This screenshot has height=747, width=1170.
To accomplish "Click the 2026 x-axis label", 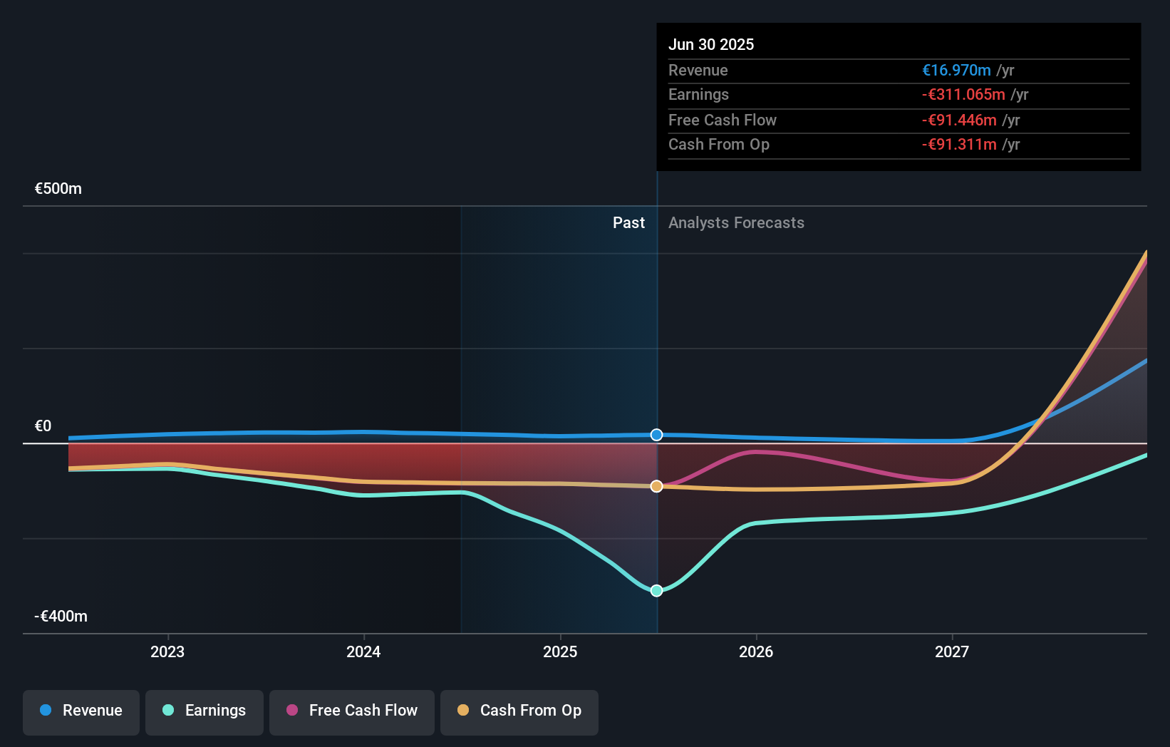I will pos(756,652).
